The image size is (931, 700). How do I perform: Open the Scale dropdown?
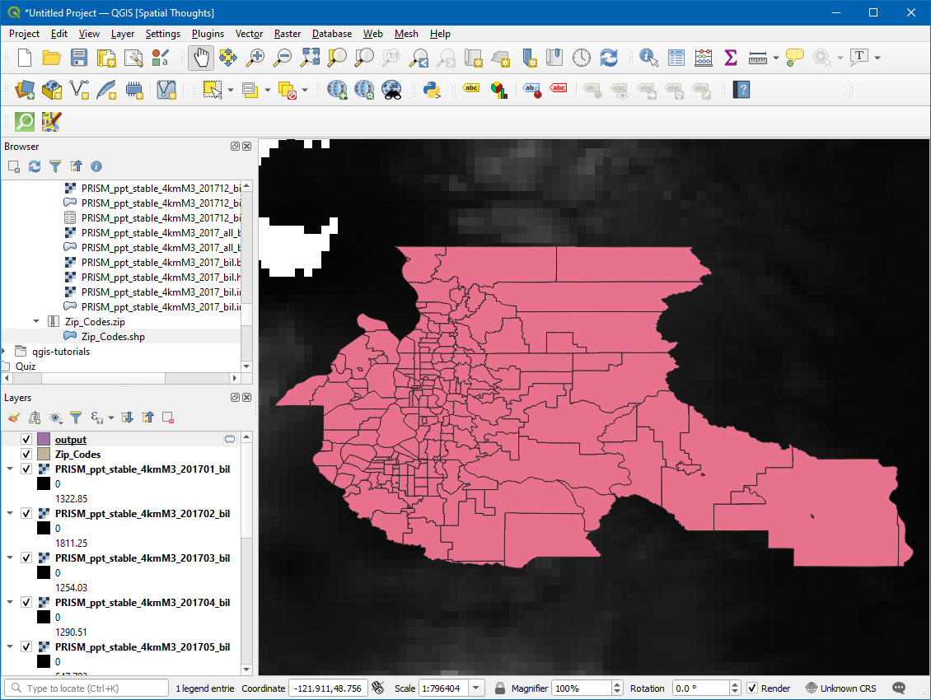476,688
